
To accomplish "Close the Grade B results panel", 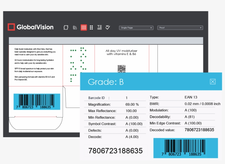I will click(213, 82).
